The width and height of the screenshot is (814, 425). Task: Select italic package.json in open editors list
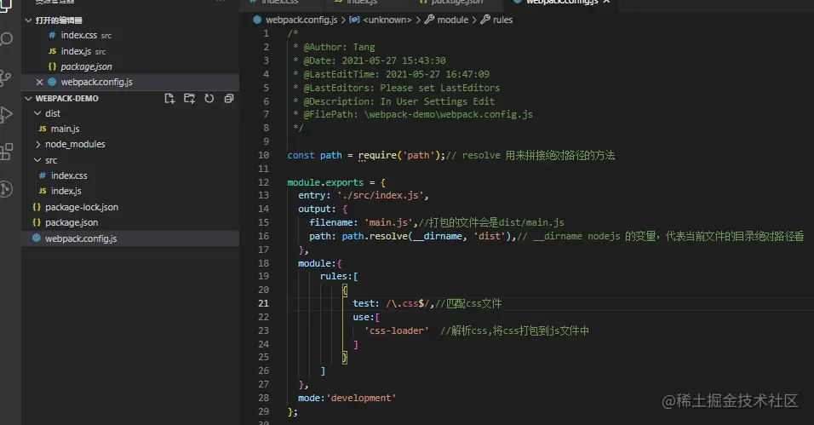click(x=130, y=66)
